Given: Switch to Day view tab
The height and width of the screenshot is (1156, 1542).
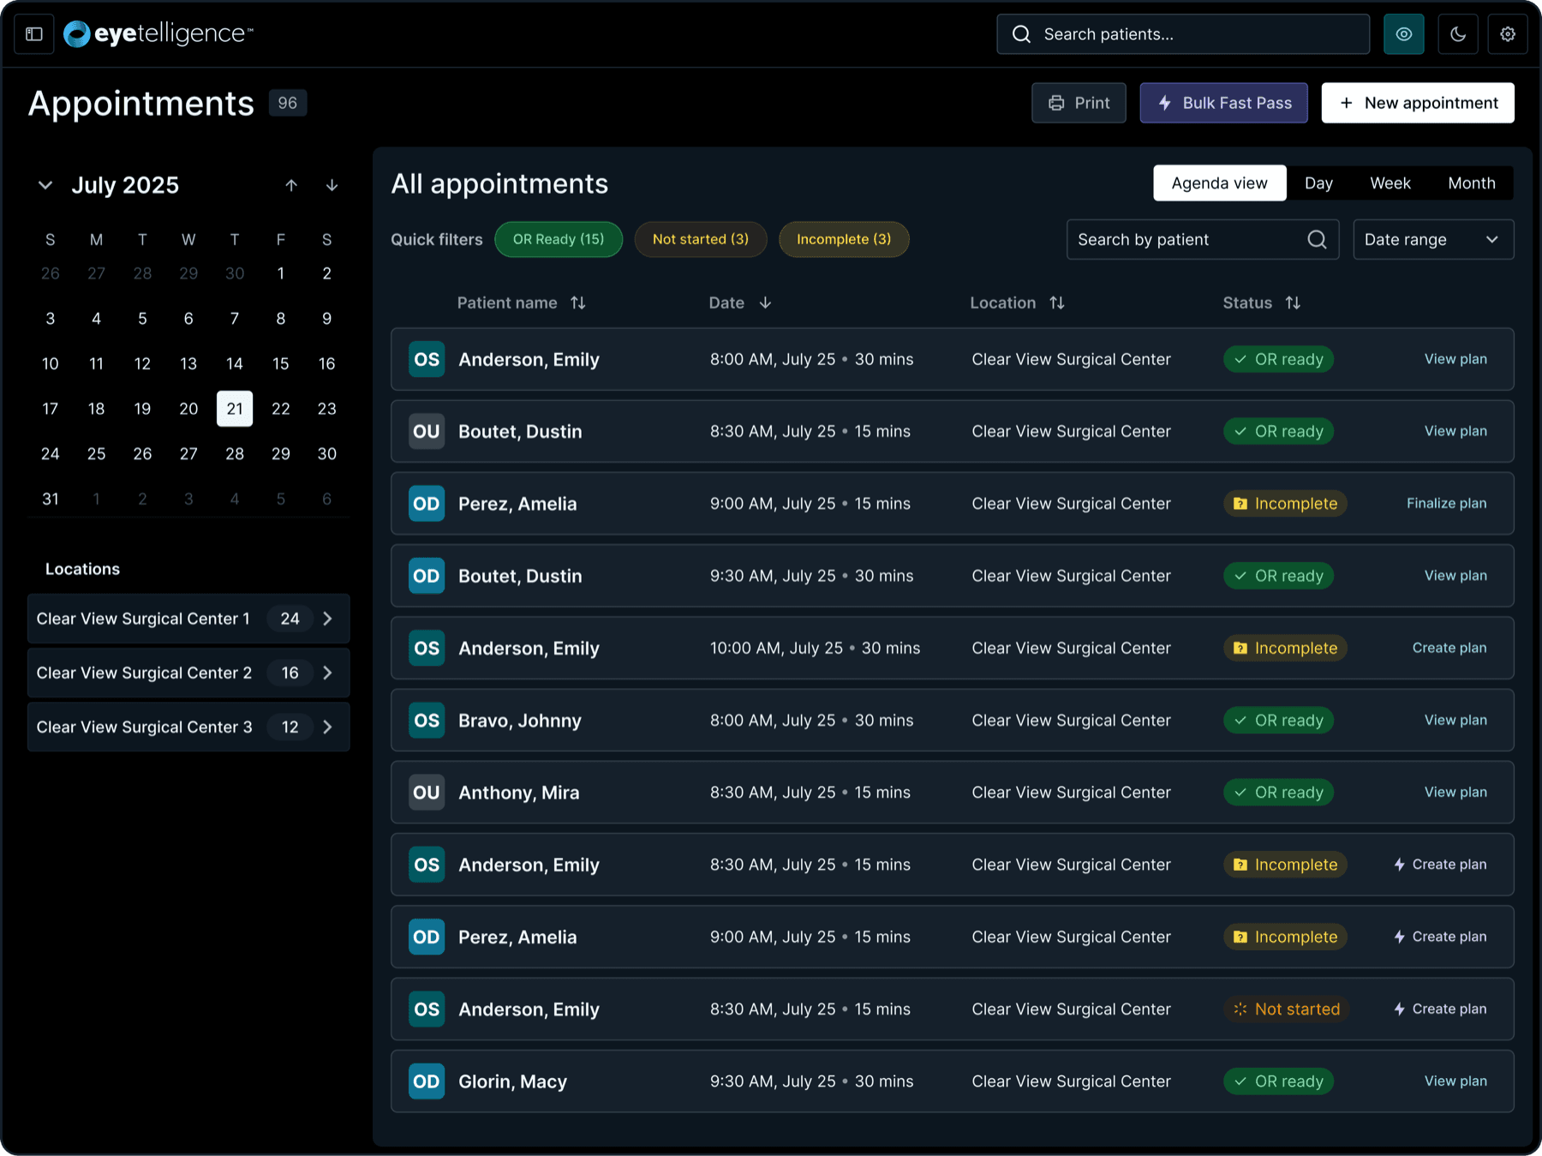Looking at the screenshot, I should click(1318, 183).
